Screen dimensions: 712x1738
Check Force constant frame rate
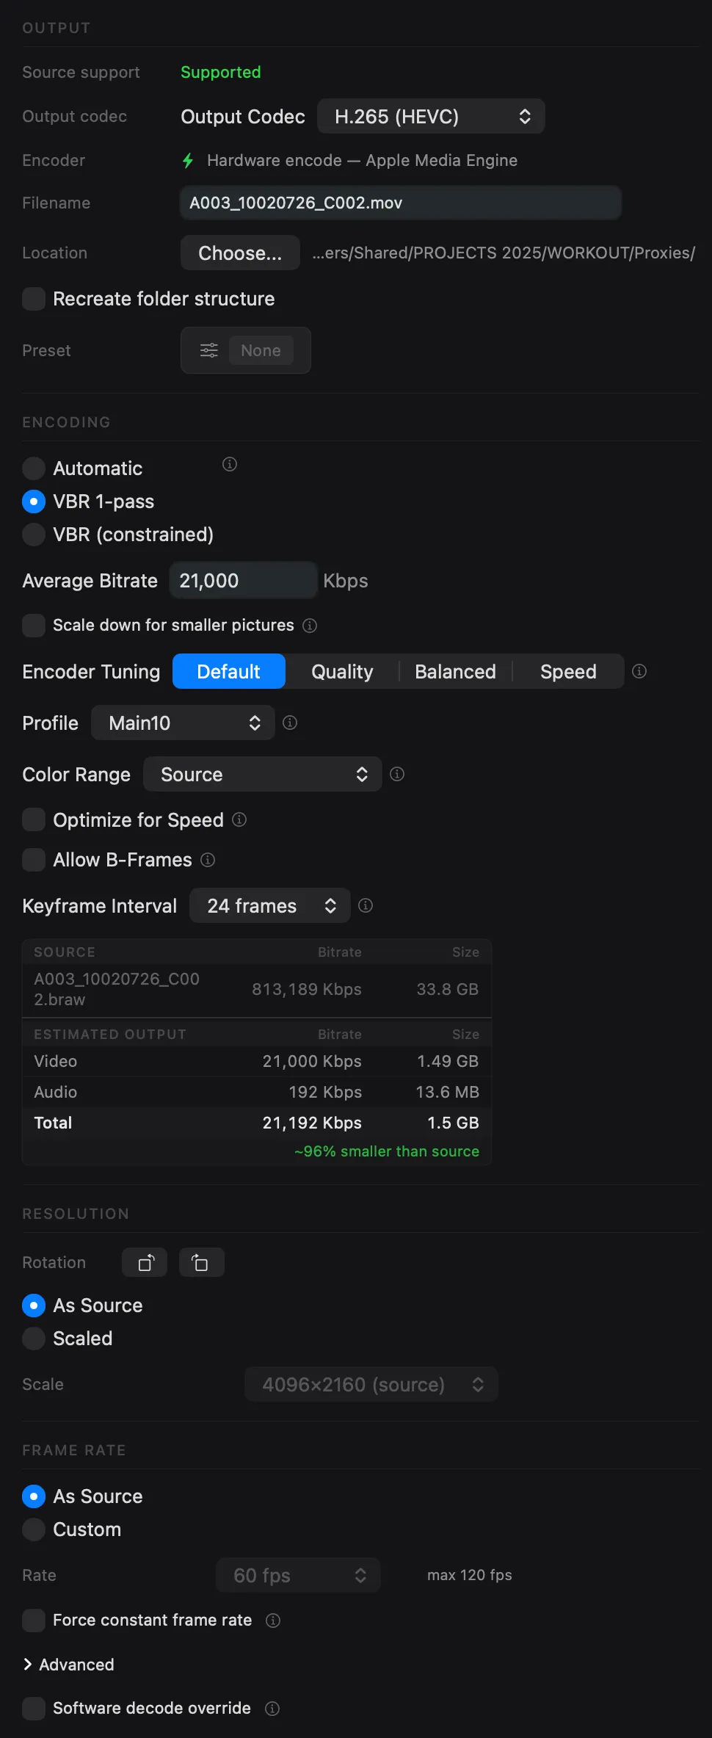(x=34, y=1621)
